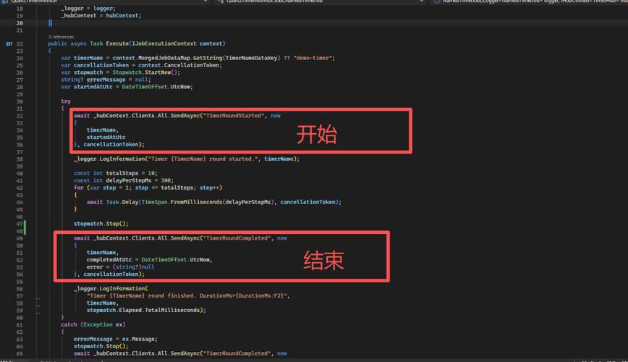Open the type dropdown showing Jobs.NamedTimerJob
628x362 pixels.
(x=320, y=1)
